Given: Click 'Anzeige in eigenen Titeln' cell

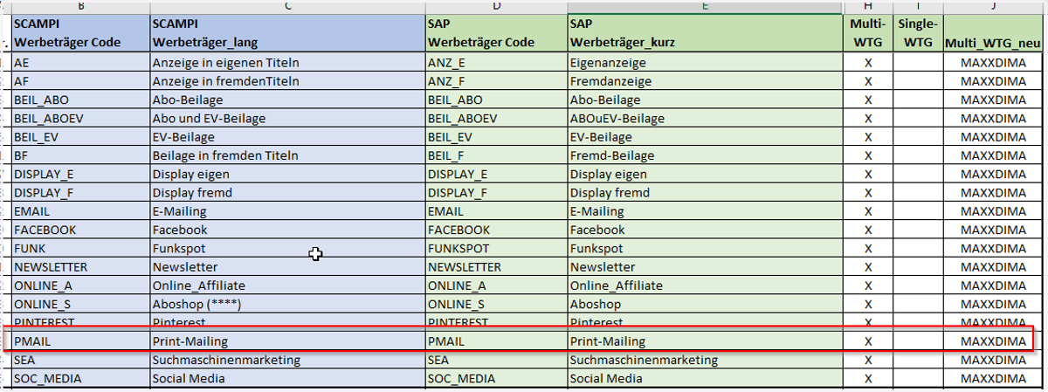Looking at the screenshot, I should (287, 62).
